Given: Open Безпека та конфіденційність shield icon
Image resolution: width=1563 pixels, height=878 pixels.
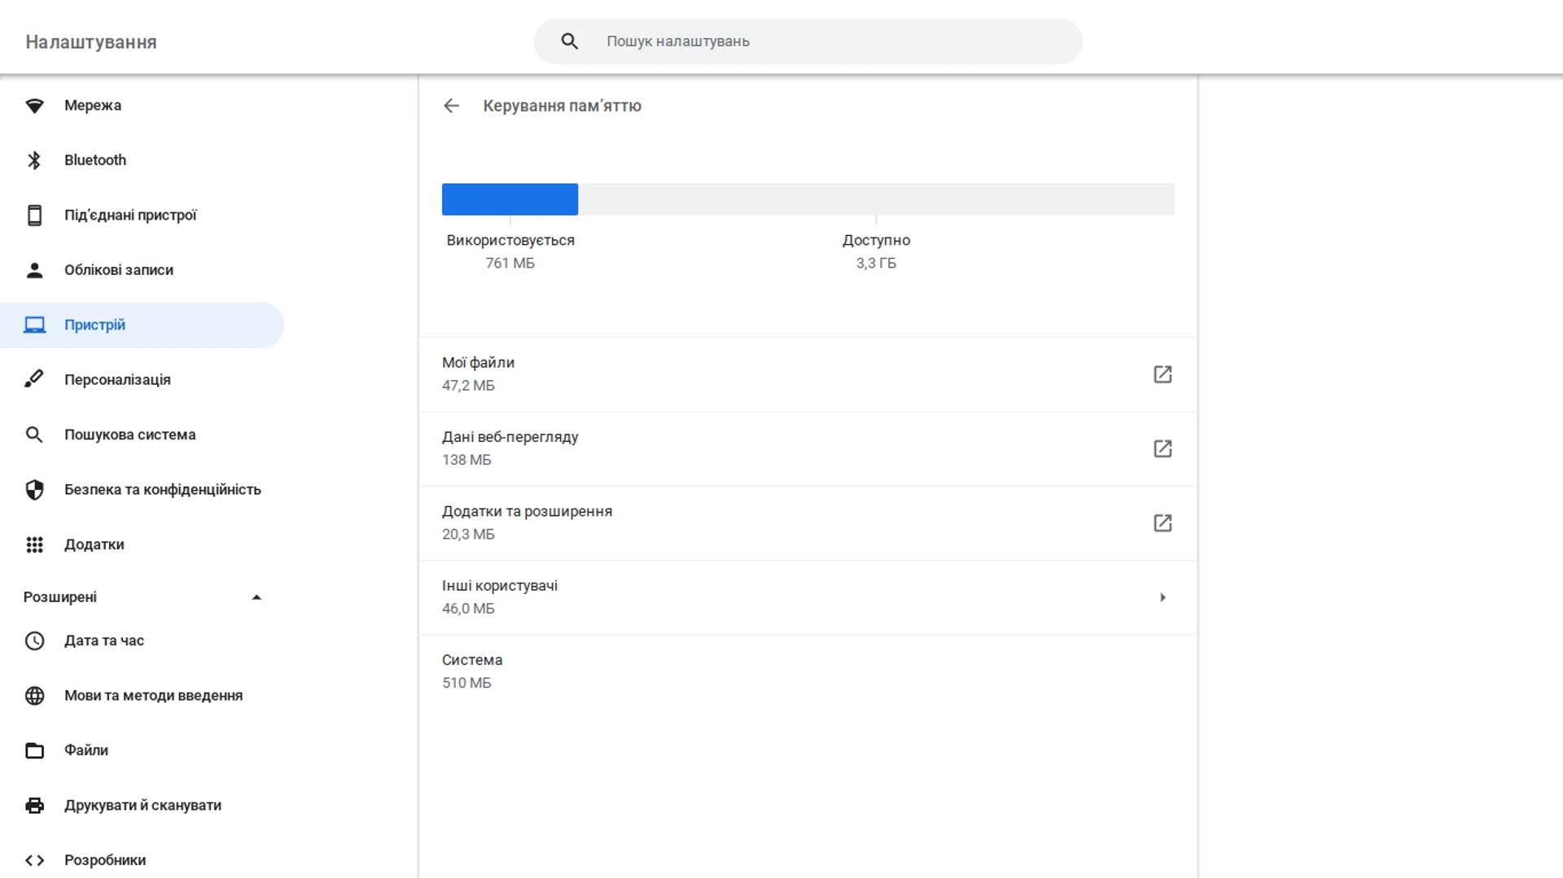Looking at the screenshot, I should click(x=34, y=489).
